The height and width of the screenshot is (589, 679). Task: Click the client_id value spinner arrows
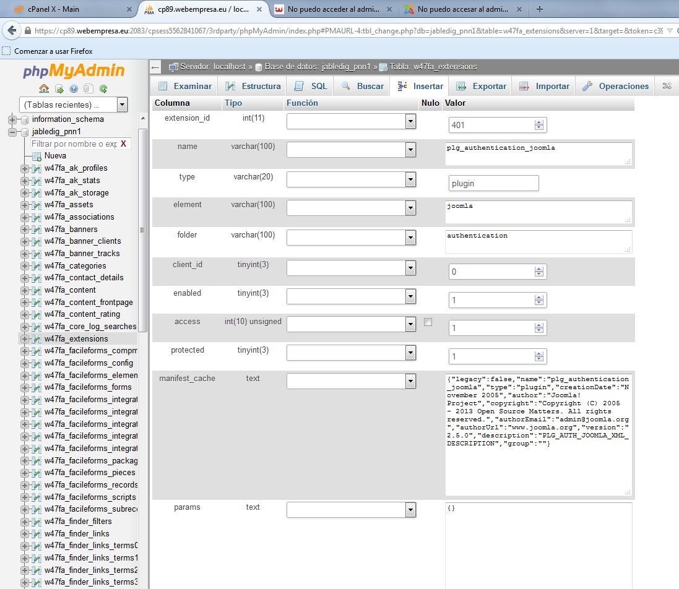[x=538, y=272]
